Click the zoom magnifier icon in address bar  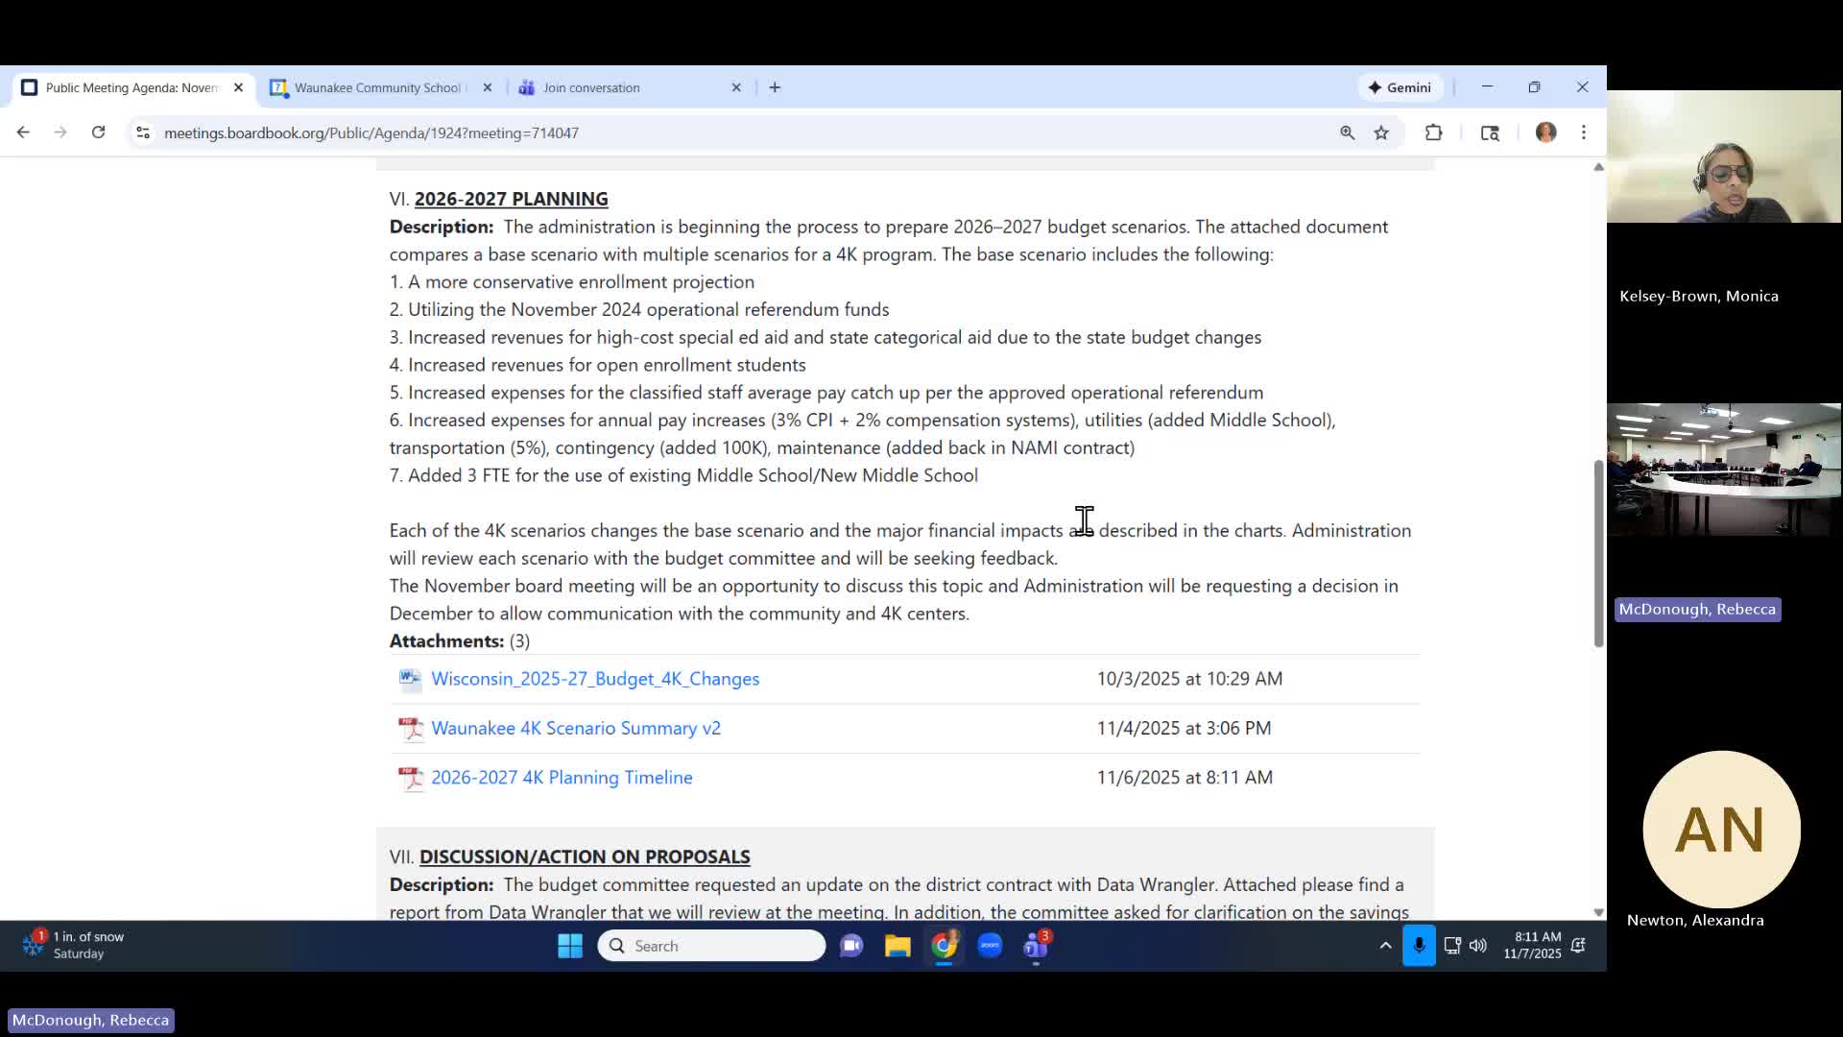tap(1348, 133)
